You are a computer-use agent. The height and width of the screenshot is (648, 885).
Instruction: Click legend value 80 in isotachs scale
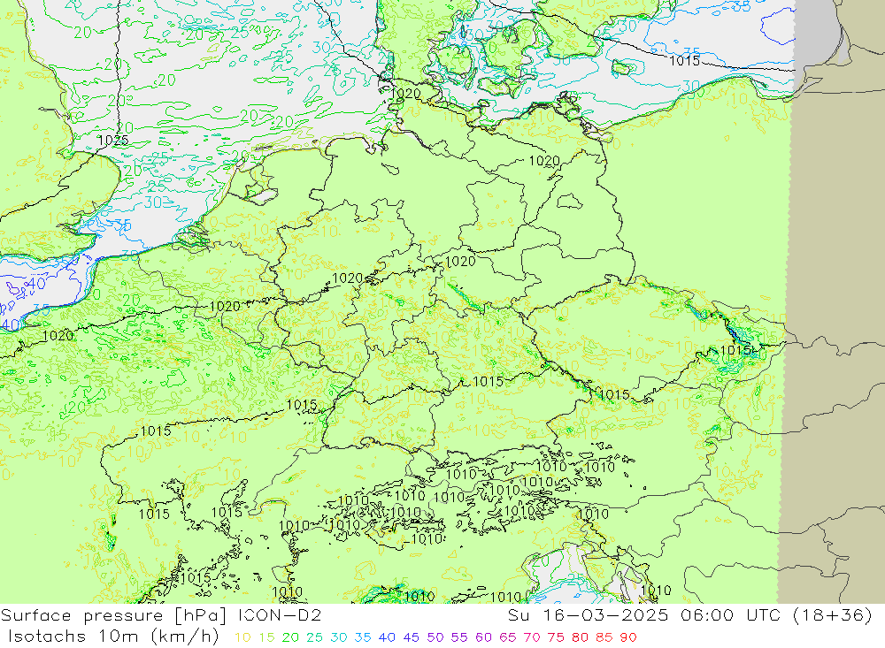(x=581, y=637)
